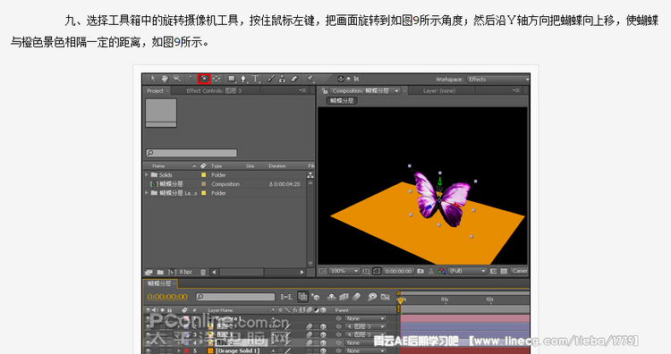
Task: Open the Project panel options menu
Action: point(303,90)
